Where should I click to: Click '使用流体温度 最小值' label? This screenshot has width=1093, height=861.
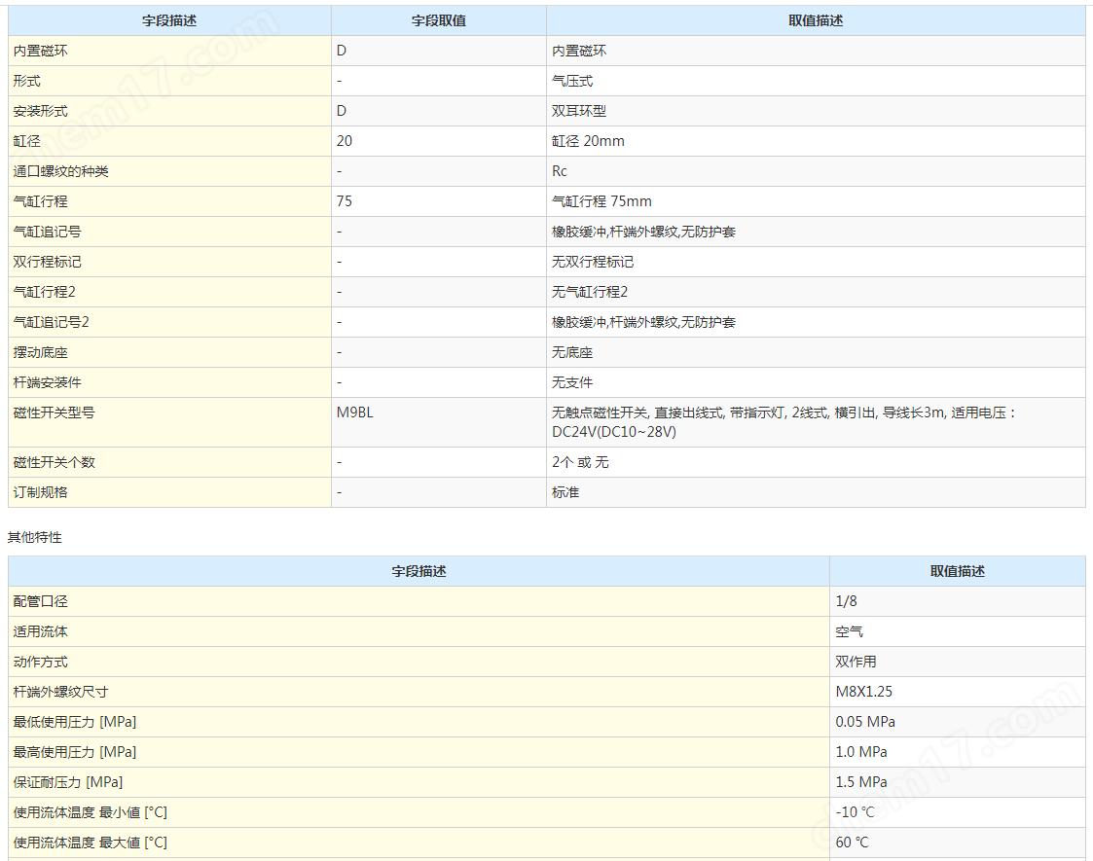coord(90,812)
